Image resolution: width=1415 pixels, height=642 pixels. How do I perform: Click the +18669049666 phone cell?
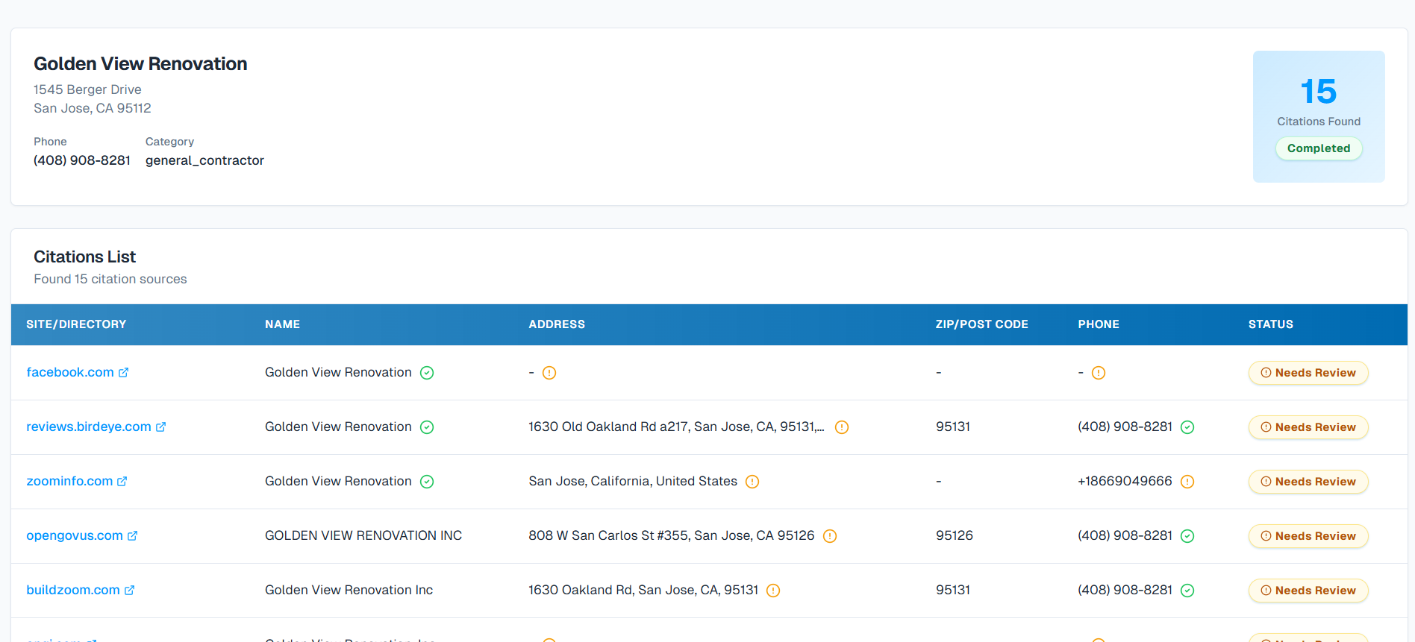pos(1125,481)
